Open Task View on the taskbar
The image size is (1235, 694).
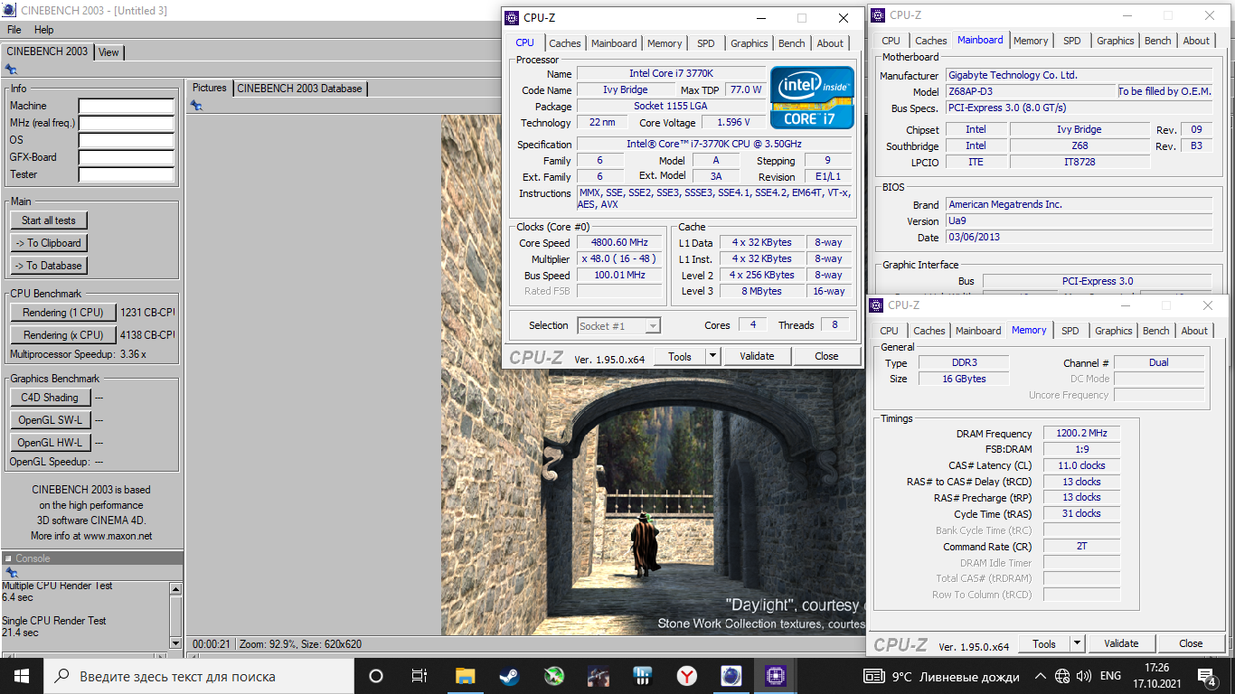tap(420, 676)
